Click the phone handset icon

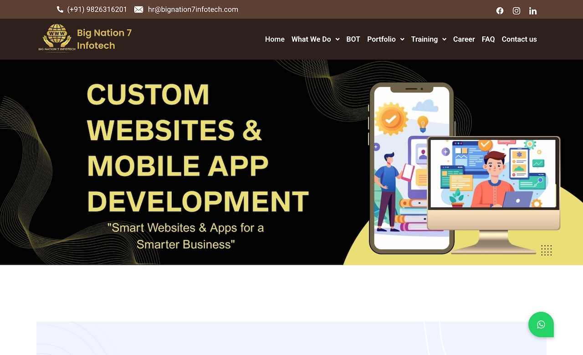pyautogui.click(x=60, y=10)
